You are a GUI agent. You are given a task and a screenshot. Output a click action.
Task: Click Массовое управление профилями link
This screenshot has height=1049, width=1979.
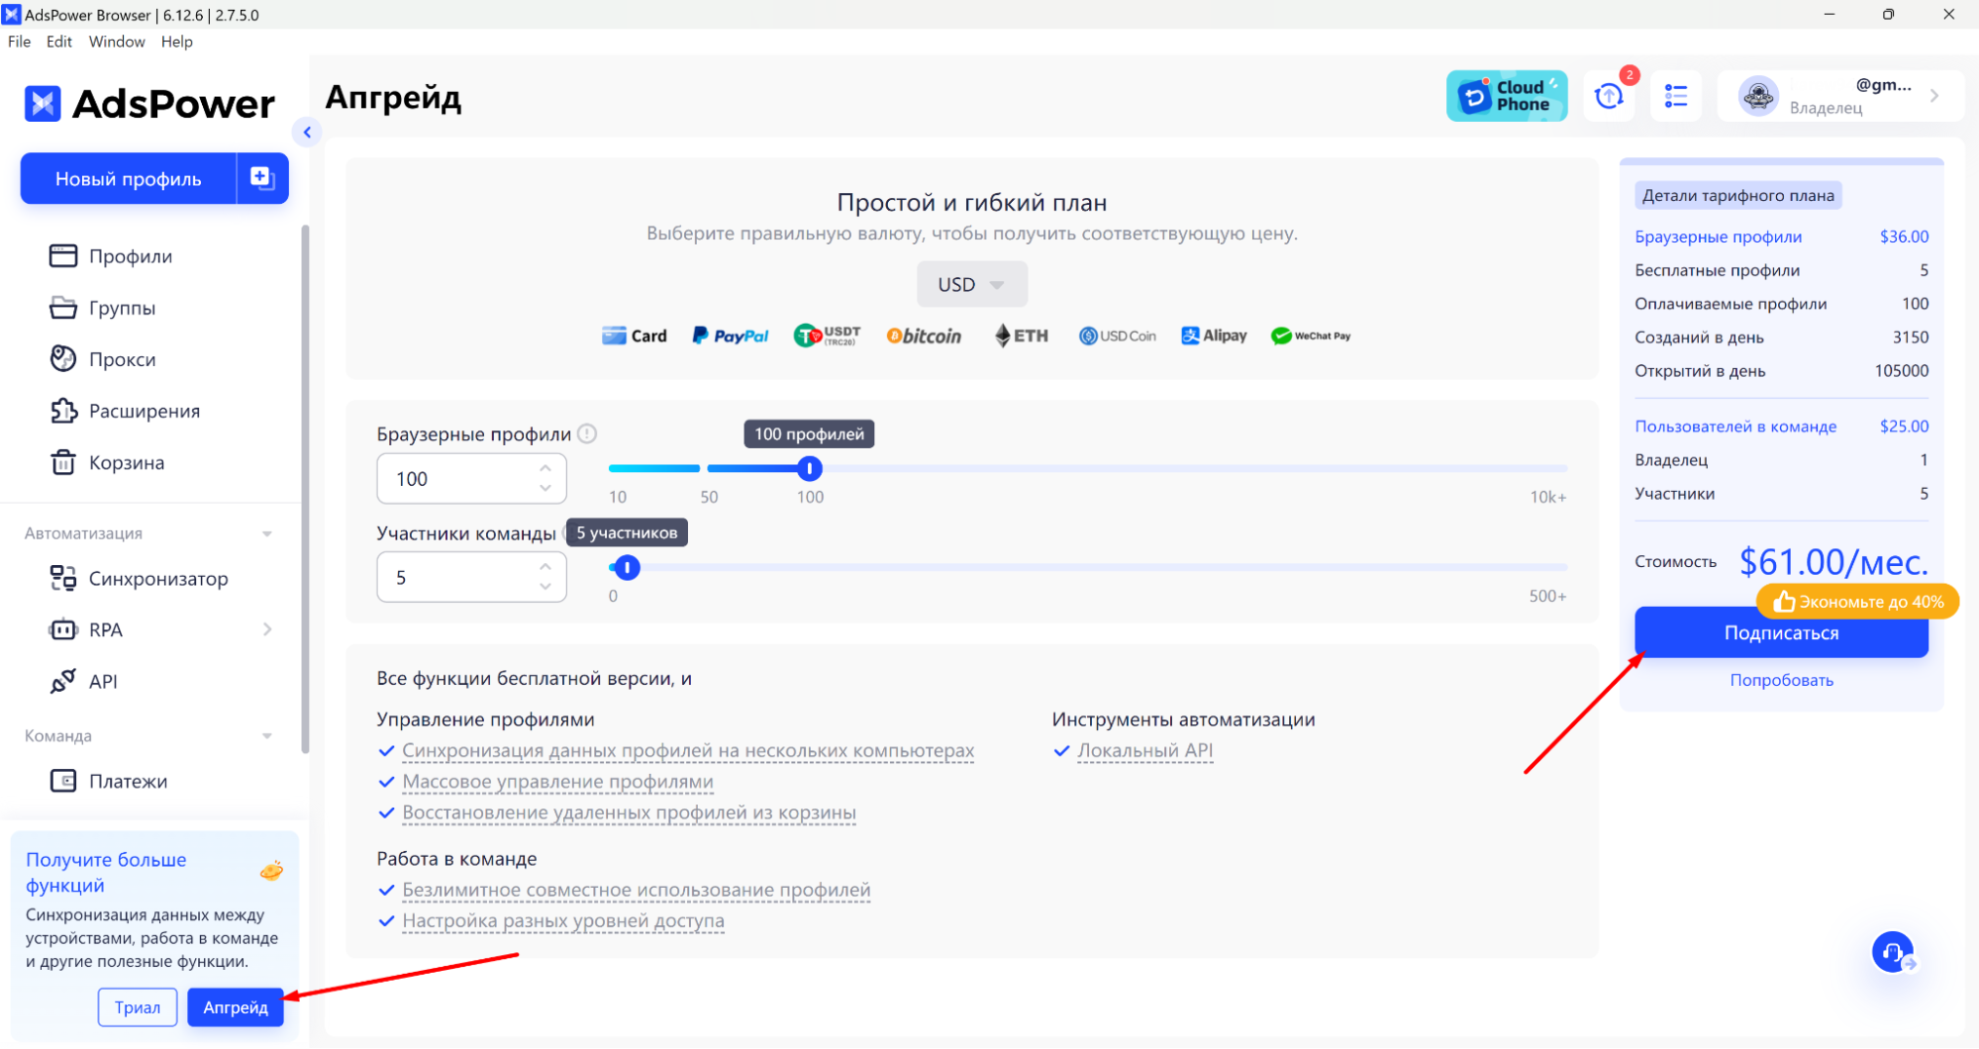click(x=557, y=782)
